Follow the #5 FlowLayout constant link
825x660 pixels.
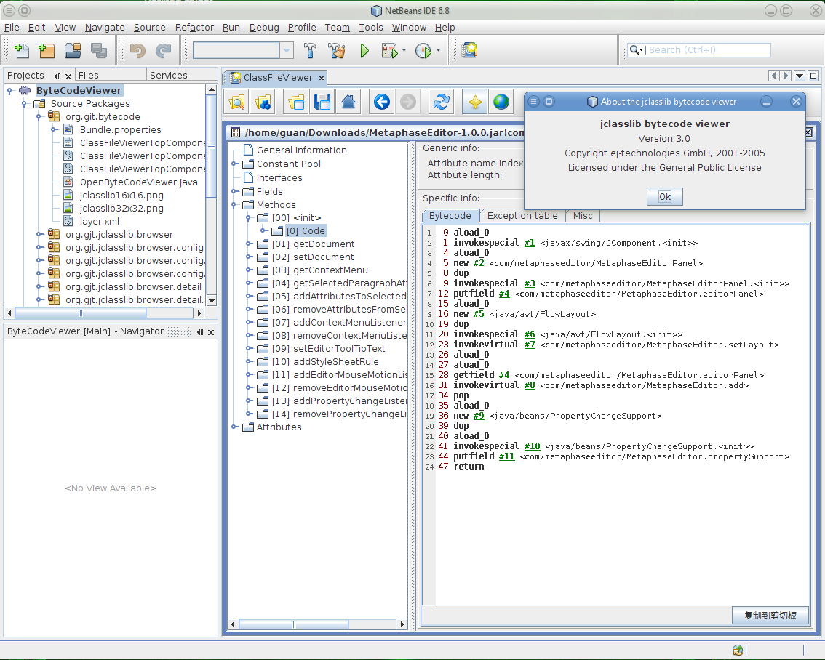pyautogui.click(x=478, y=314)
